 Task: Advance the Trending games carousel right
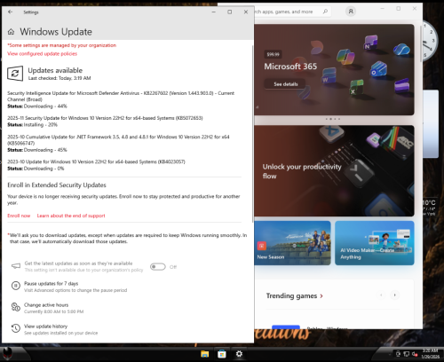[394, 295]
